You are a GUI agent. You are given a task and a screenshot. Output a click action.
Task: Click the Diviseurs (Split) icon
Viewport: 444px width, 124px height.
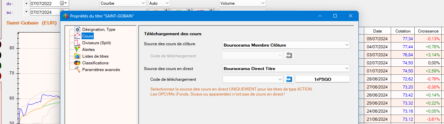click(x=77, y=43)
